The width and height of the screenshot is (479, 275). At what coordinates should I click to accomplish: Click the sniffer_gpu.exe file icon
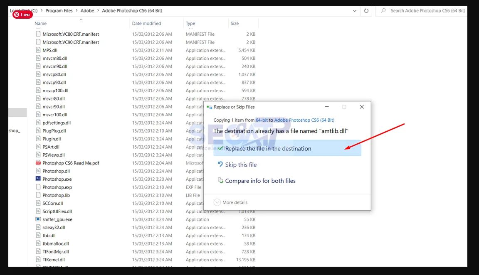pos(38,219)
